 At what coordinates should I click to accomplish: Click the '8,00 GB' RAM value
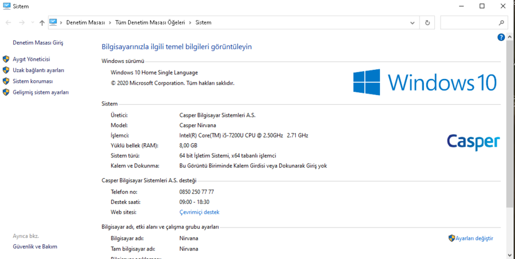188,146
